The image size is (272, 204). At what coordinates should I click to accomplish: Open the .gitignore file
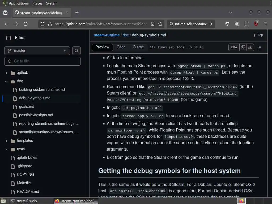[x=24, y=166]
